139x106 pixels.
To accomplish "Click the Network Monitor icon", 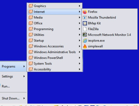I will click(85, 35).
